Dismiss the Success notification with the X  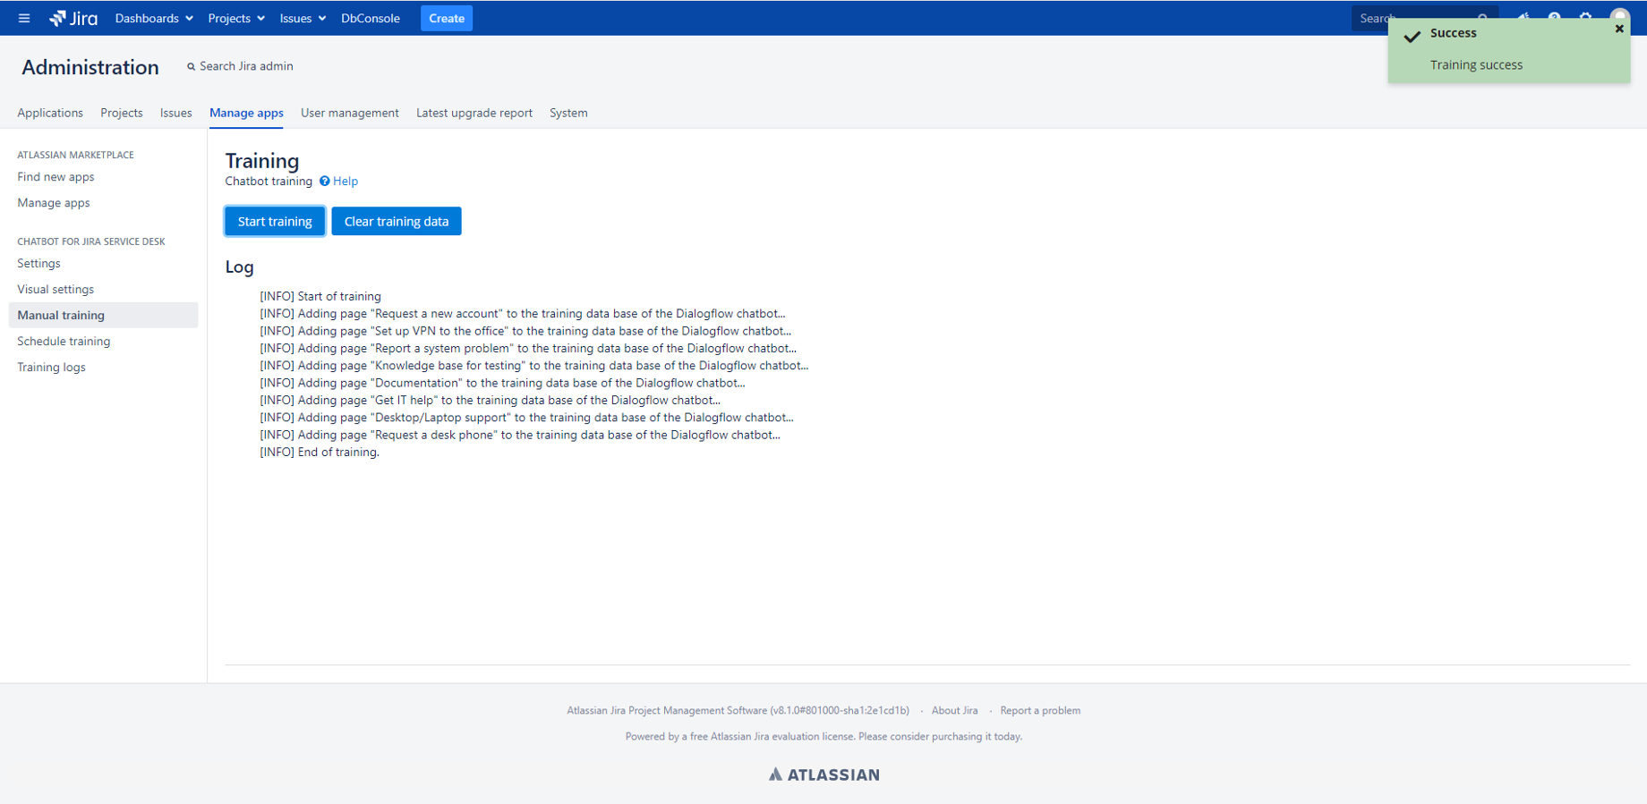point(1619,29)
